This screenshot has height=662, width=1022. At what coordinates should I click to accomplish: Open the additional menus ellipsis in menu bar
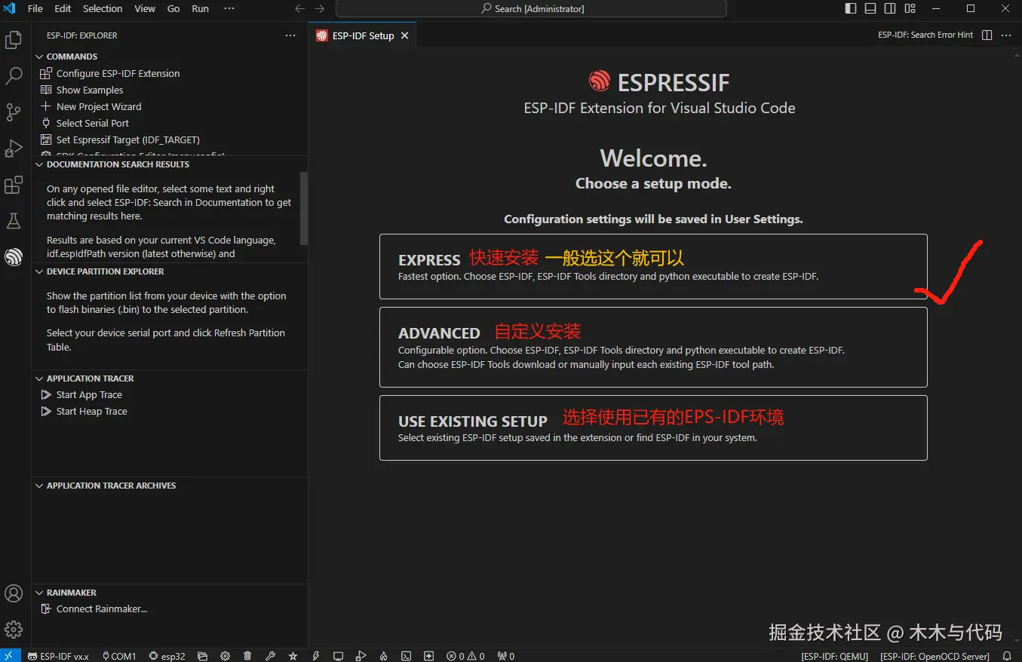[229, 8]
